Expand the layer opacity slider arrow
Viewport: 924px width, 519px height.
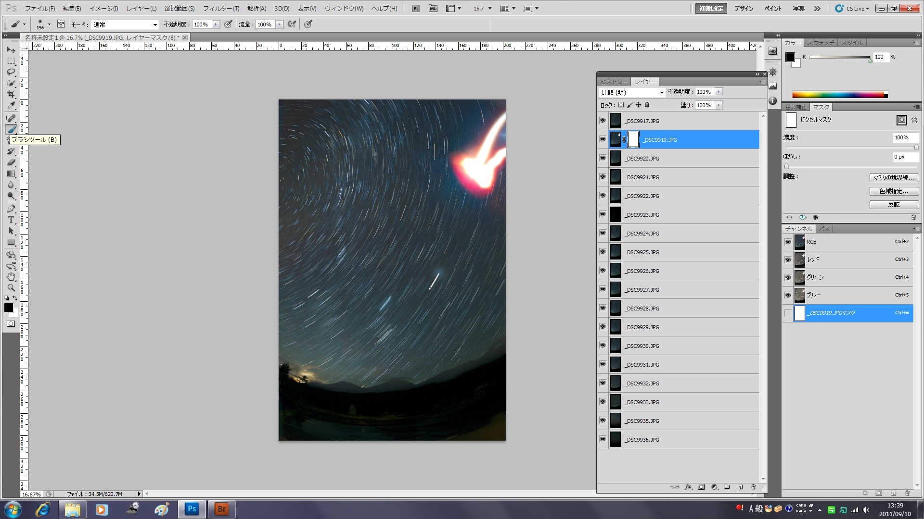pos(719,92)
